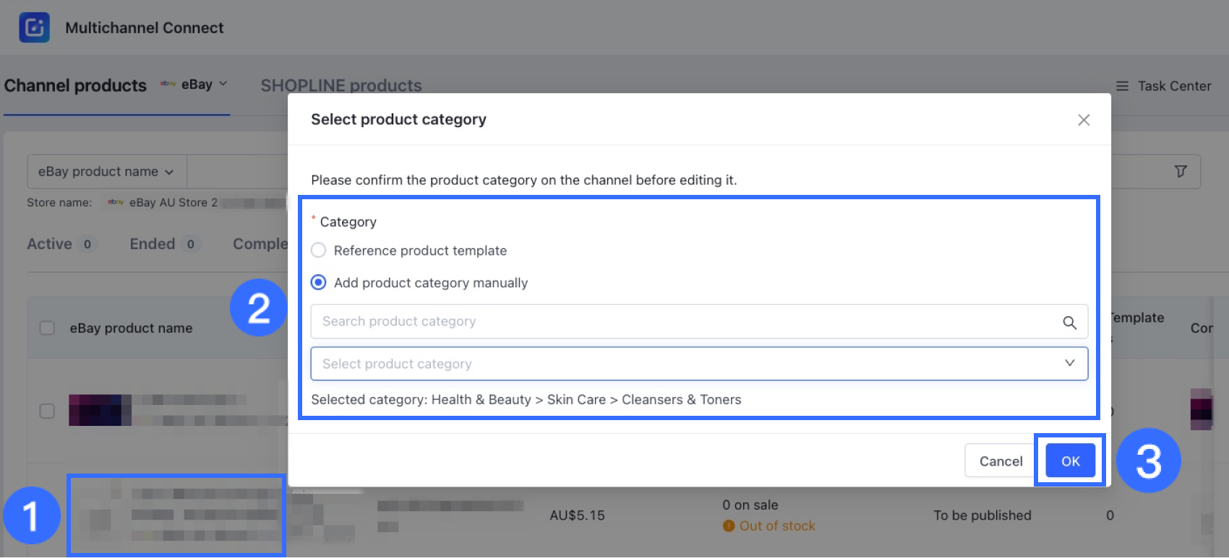Open the Active products tab
The image size is (1229, 558).
tap(49, 244)
